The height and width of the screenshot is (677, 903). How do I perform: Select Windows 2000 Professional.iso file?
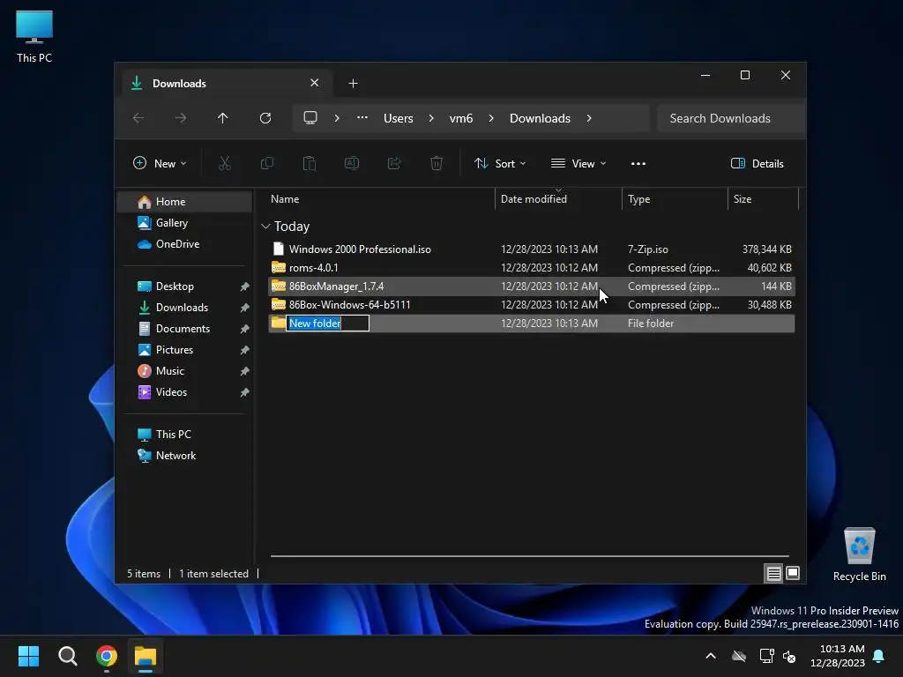(x=532, y=249)
